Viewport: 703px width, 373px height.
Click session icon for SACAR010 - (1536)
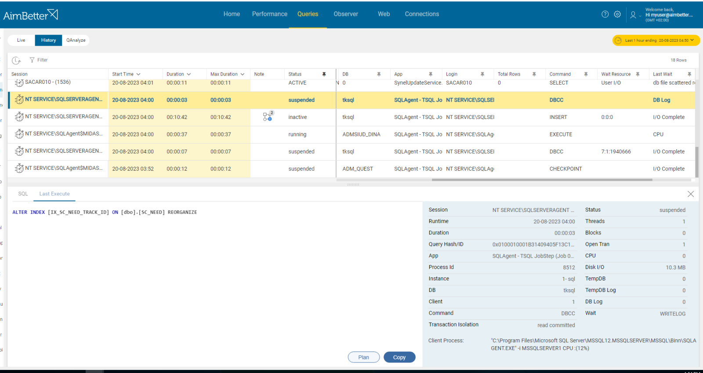pos(19,82)
